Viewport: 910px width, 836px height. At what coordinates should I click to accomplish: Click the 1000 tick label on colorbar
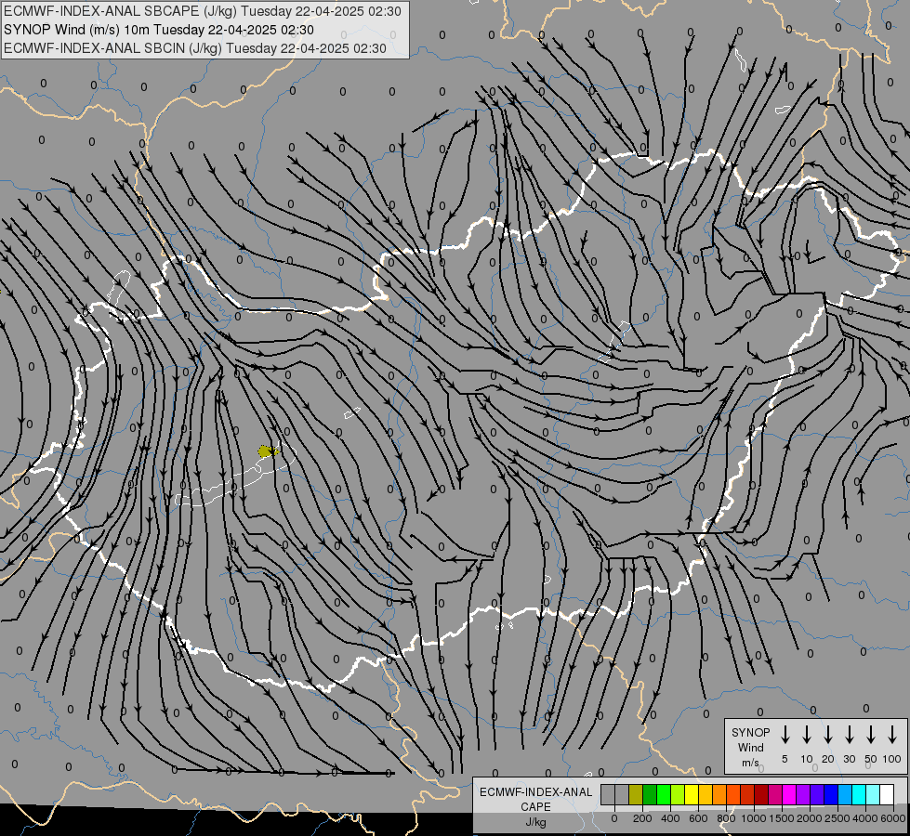[754, 818]
